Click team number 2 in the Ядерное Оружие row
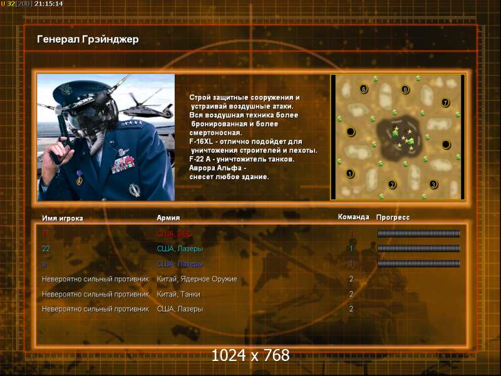501x376 pixels. (x=351, y=279)
